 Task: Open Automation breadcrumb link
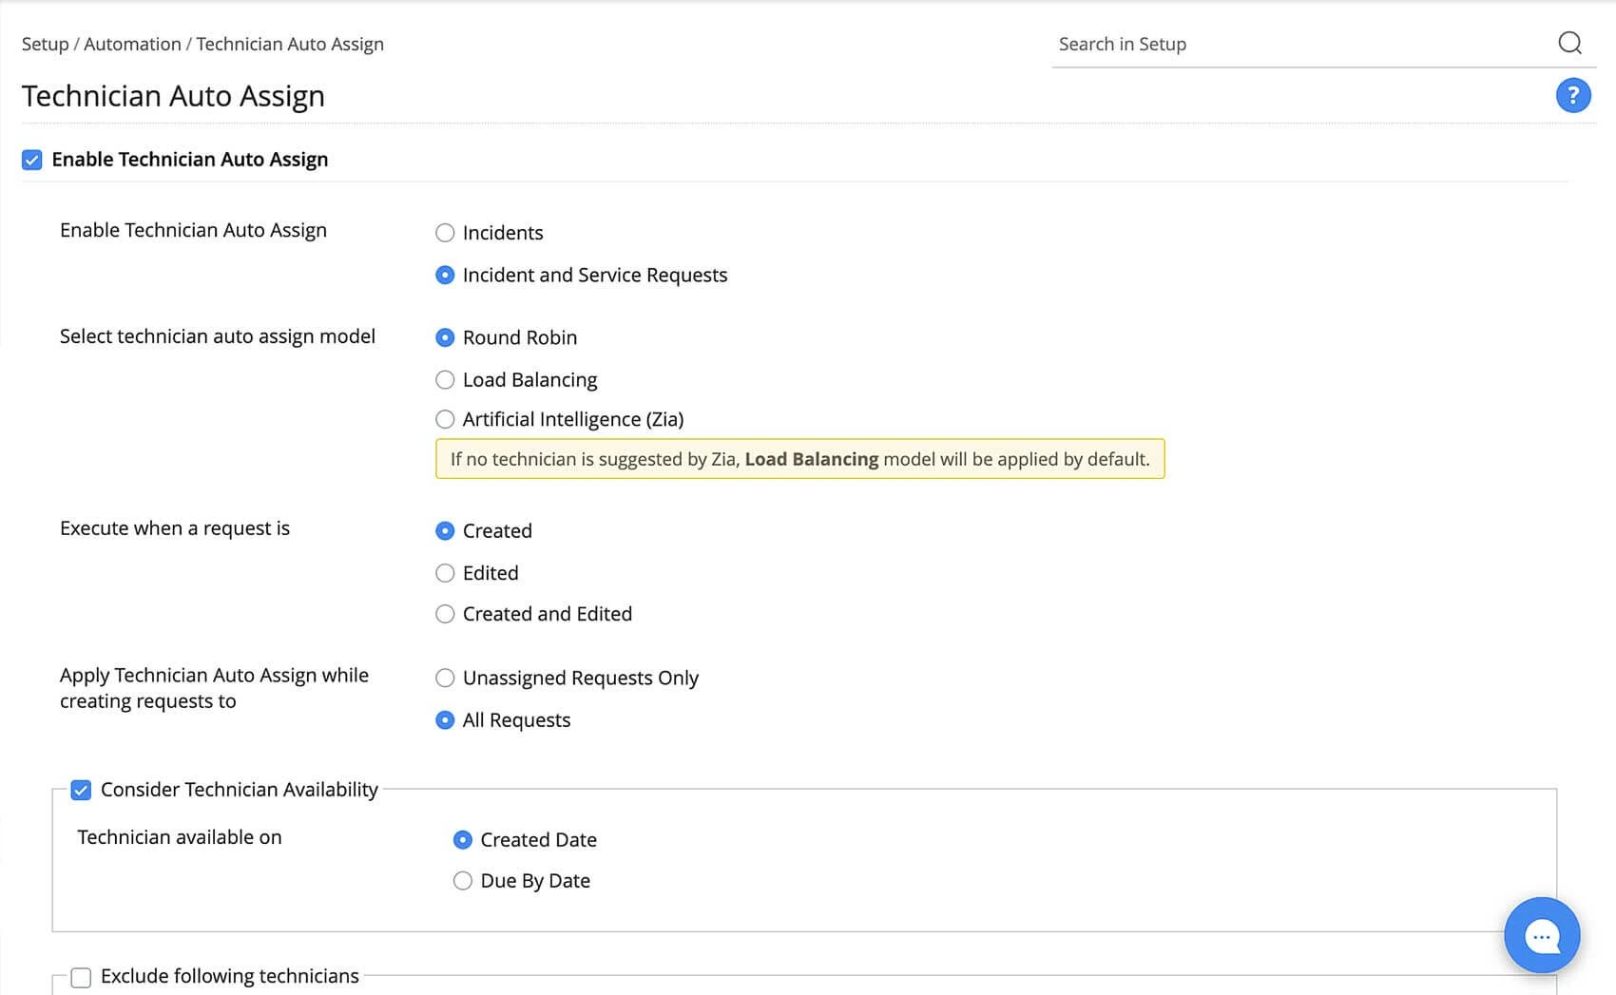point(132,45)
